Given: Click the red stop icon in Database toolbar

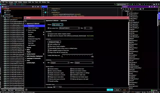Looking at the screenshot, I should tap(133, 9).
